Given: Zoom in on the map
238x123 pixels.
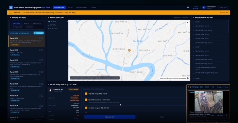Looking at the screenshot, I should (187, 23).
